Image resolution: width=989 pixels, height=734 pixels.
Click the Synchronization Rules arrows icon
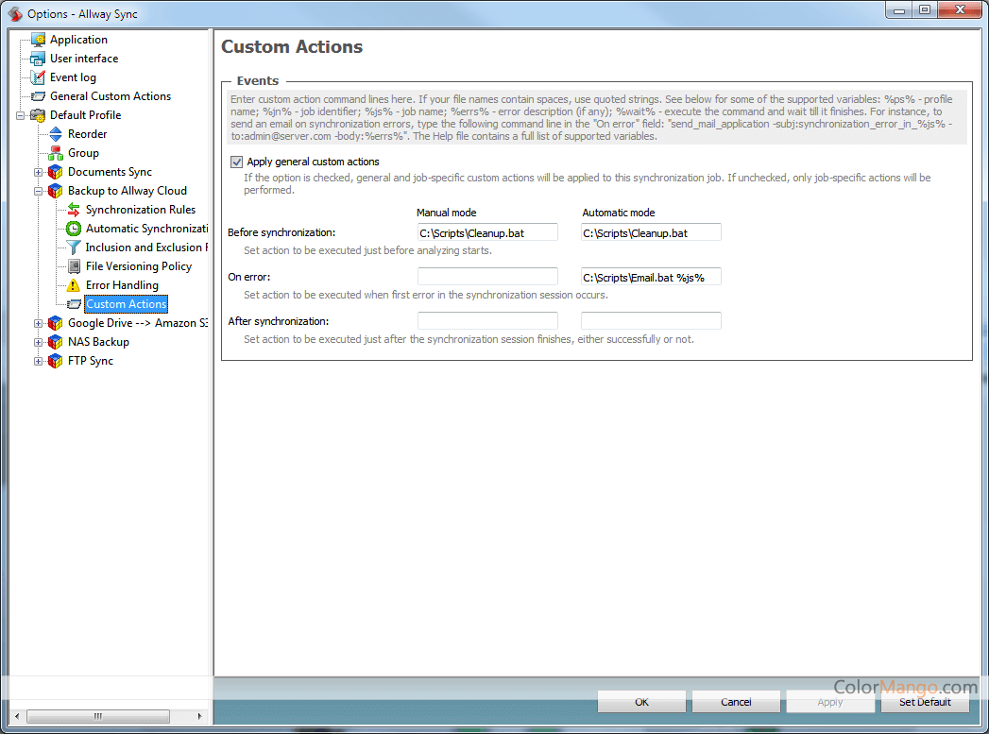74,210
